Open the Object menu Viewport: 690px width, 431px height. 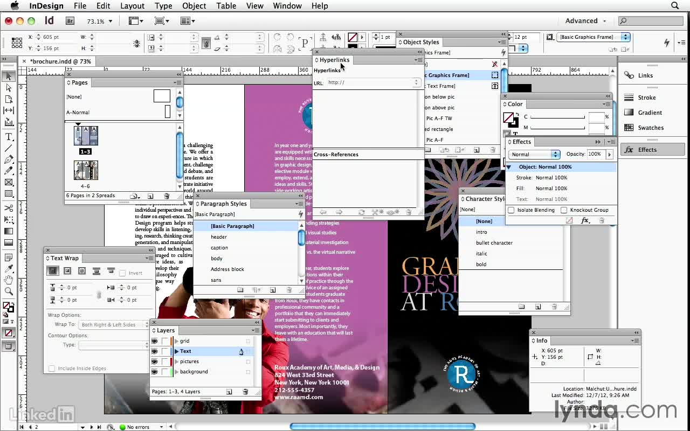coord(194,6)
